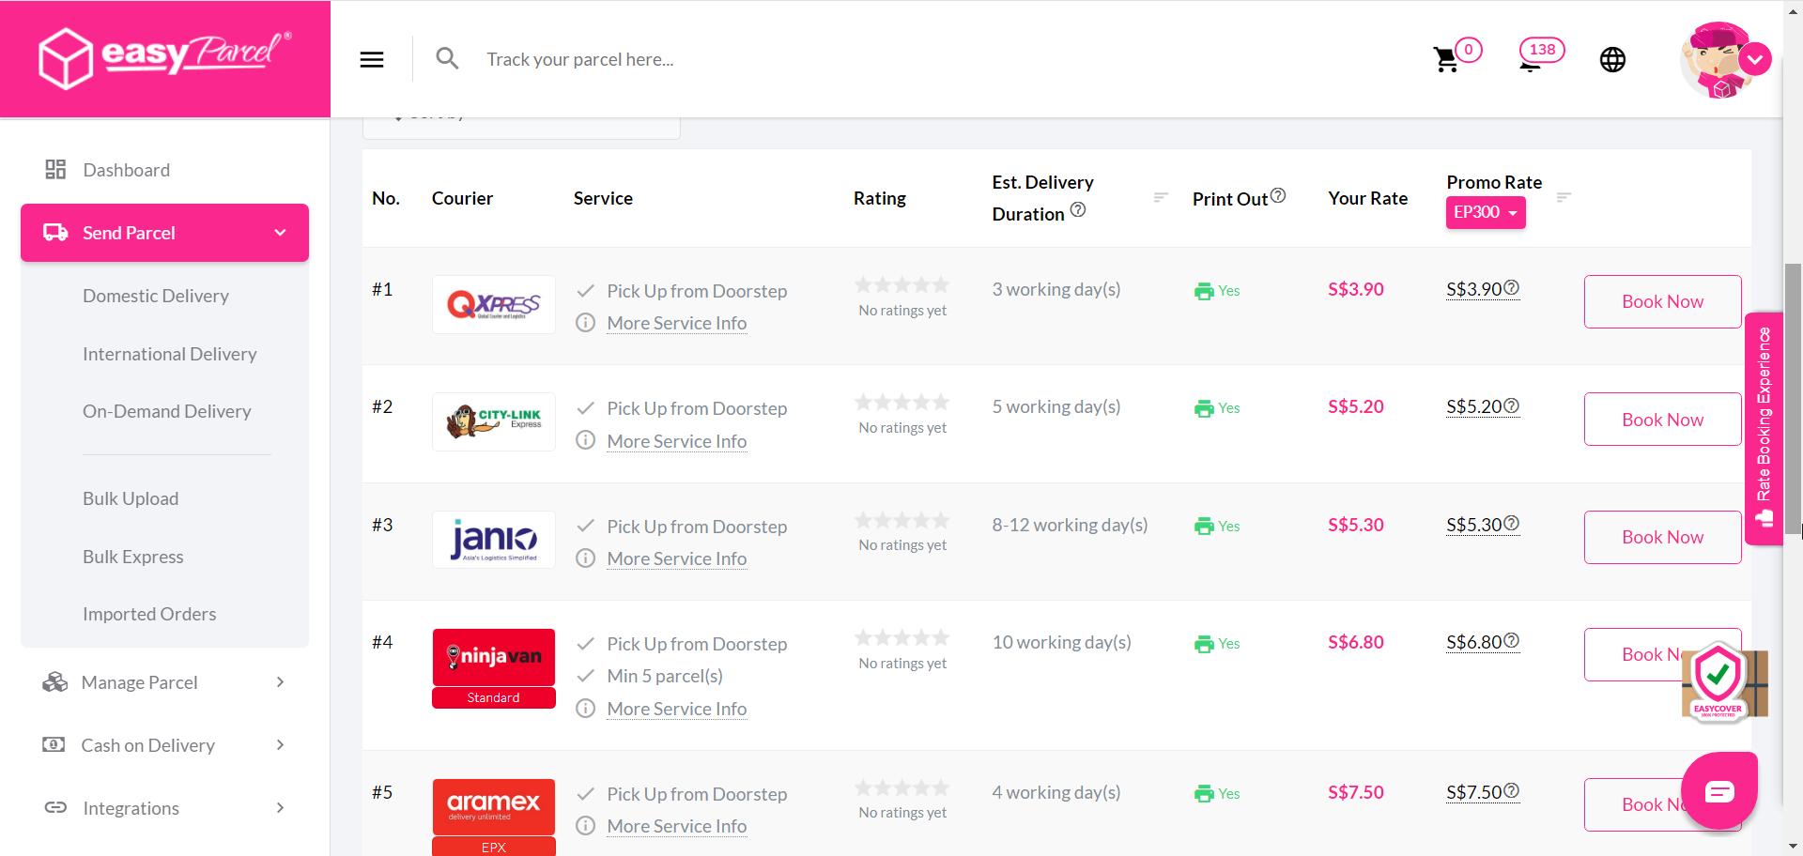Open notifications showing 138
Screen dimensions: 1803x856
tap(1541, 54)
